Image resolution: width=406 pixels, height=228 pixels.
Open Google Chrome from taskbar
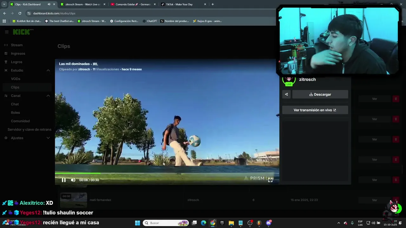coord(213,223)
